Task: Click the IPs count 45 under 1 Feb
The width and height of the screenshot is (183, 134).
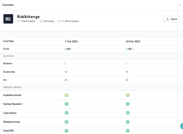Action: [x=66, y=80]
